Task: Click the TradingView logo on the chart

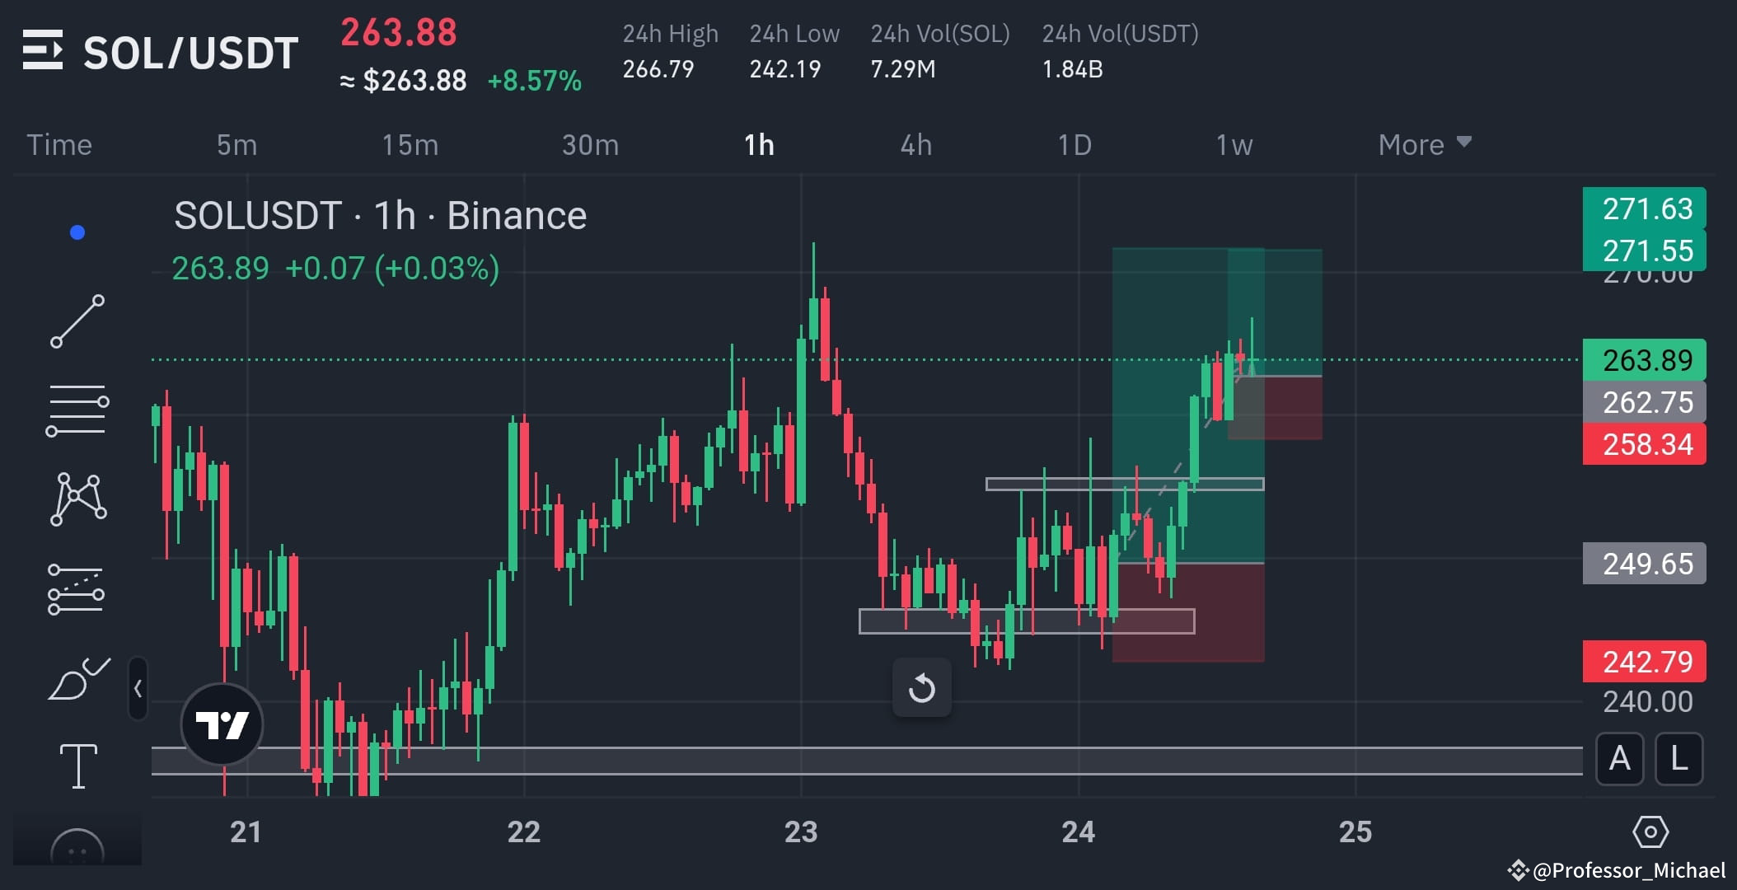Action: pyautogui.click(x=221, y=724)
